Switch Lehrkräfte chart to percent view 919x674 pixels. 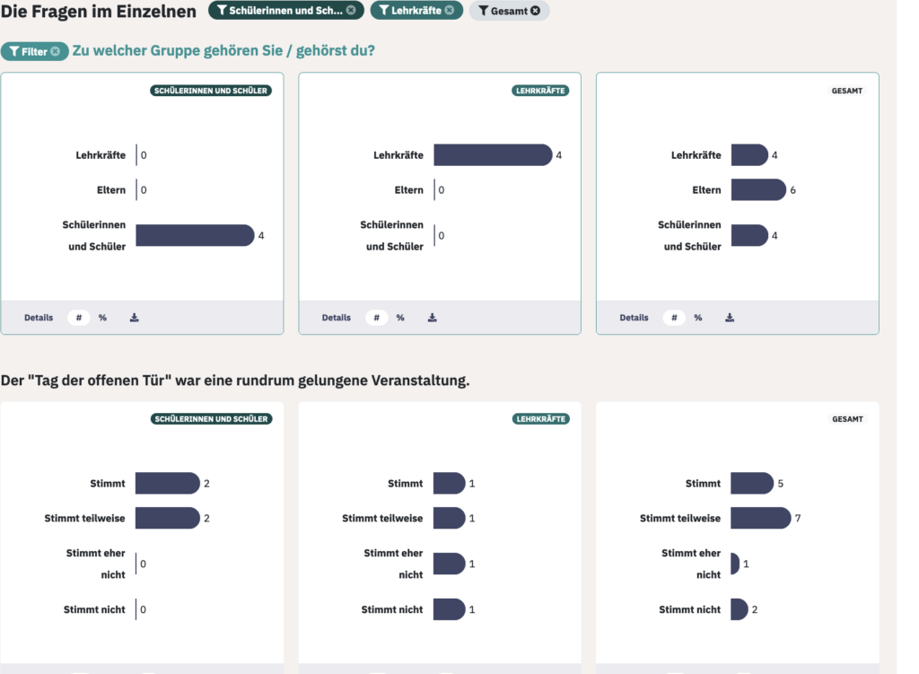pos(400,318)
